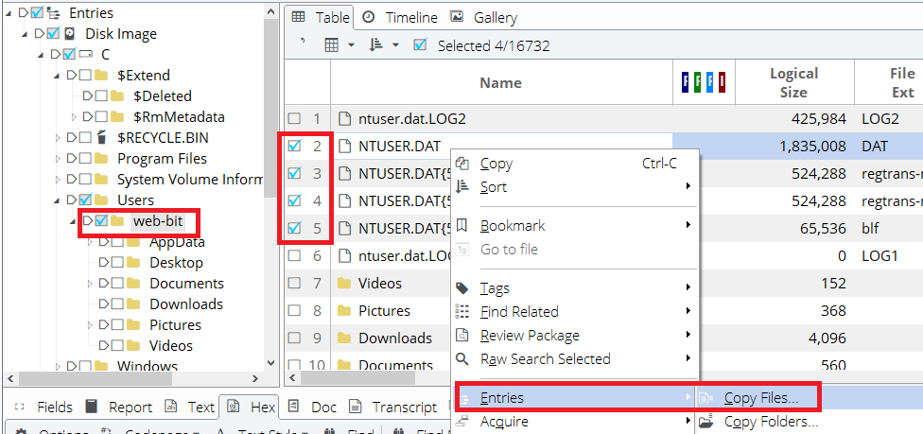The width and height of the screenshot is (923, 434).
Task: Click the sort order icon in toolbar
Action: [x=375, y=45]
